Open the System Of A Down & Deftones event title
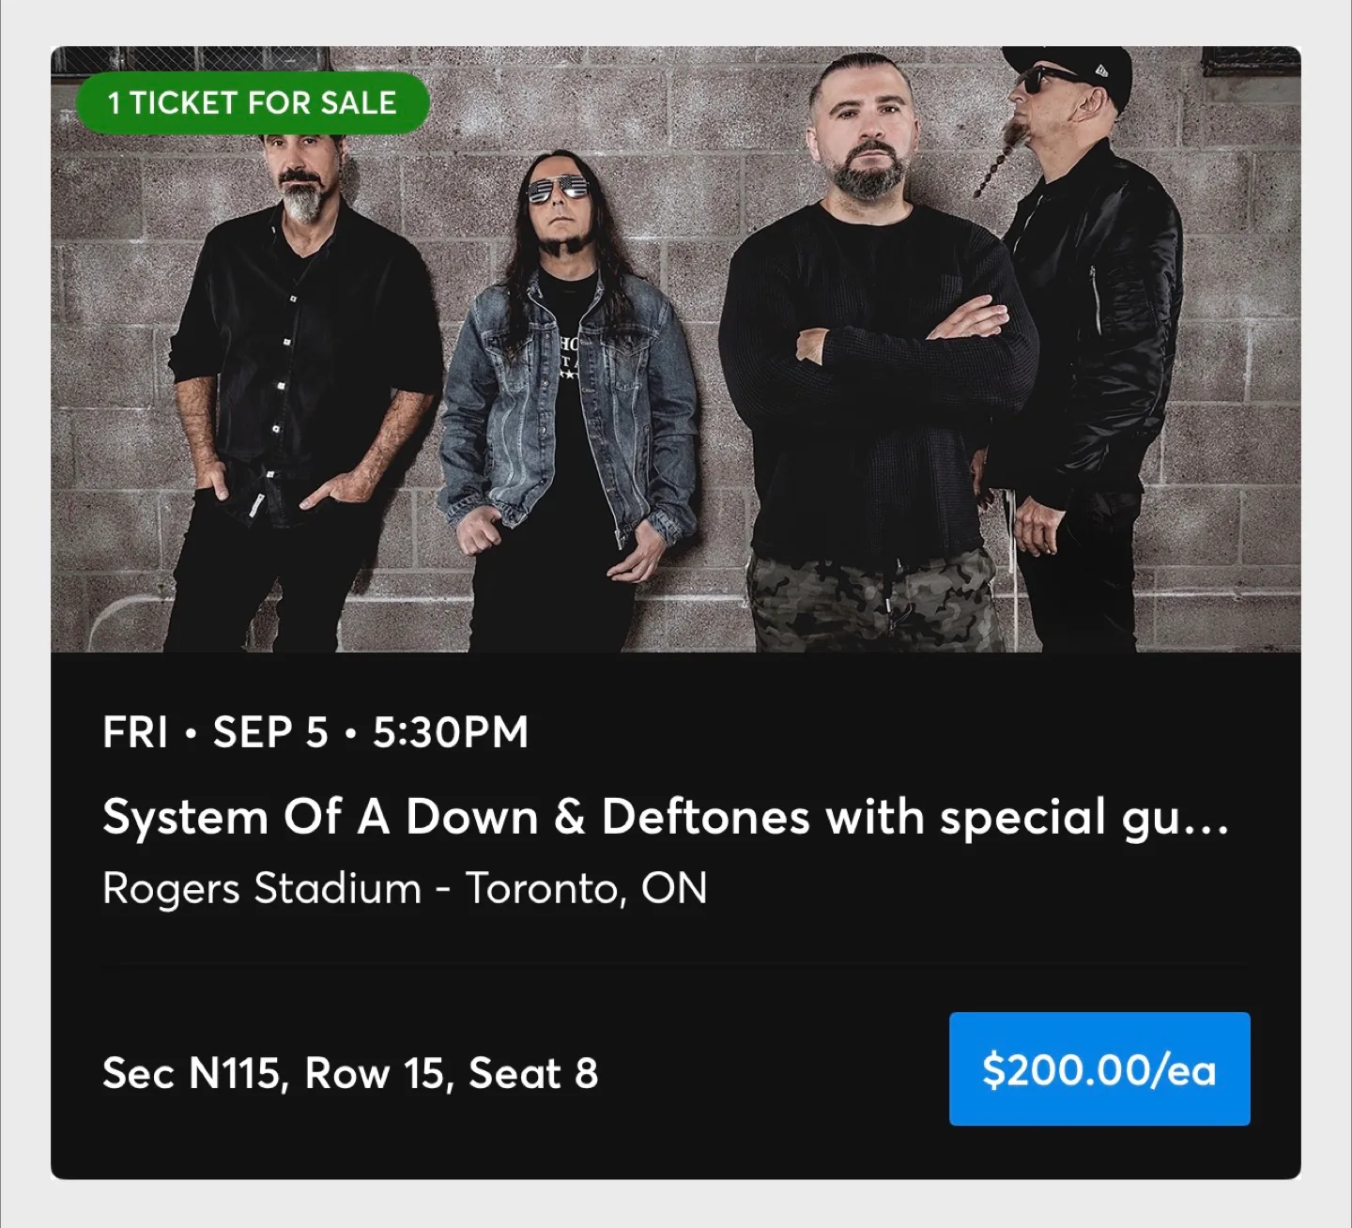The width and height of the screenshot is (1352, 1228). 665,817
